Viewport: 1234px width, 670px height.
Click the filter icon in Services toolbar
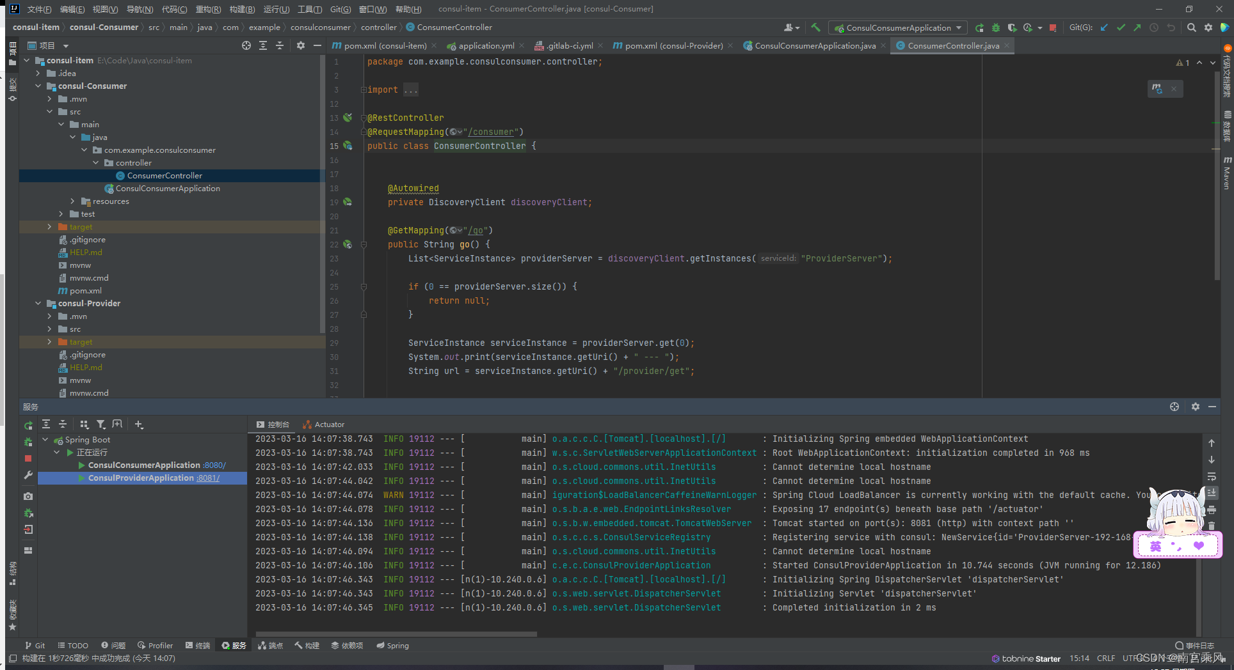[100, 425]
